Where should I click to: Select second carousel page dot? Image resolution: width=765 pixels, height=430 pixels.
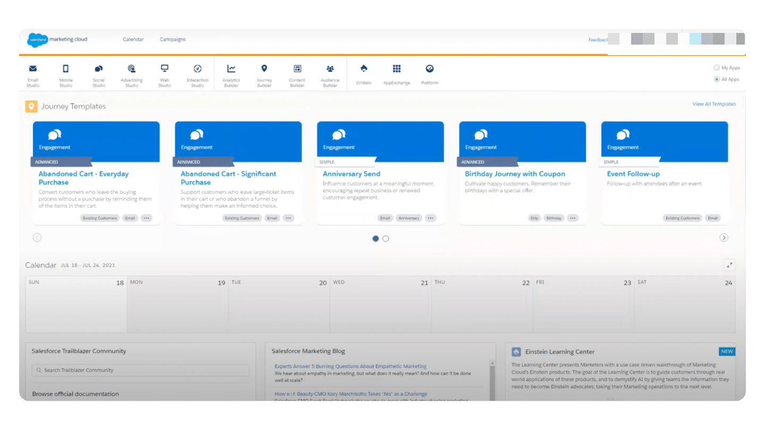tap(386, 239)
